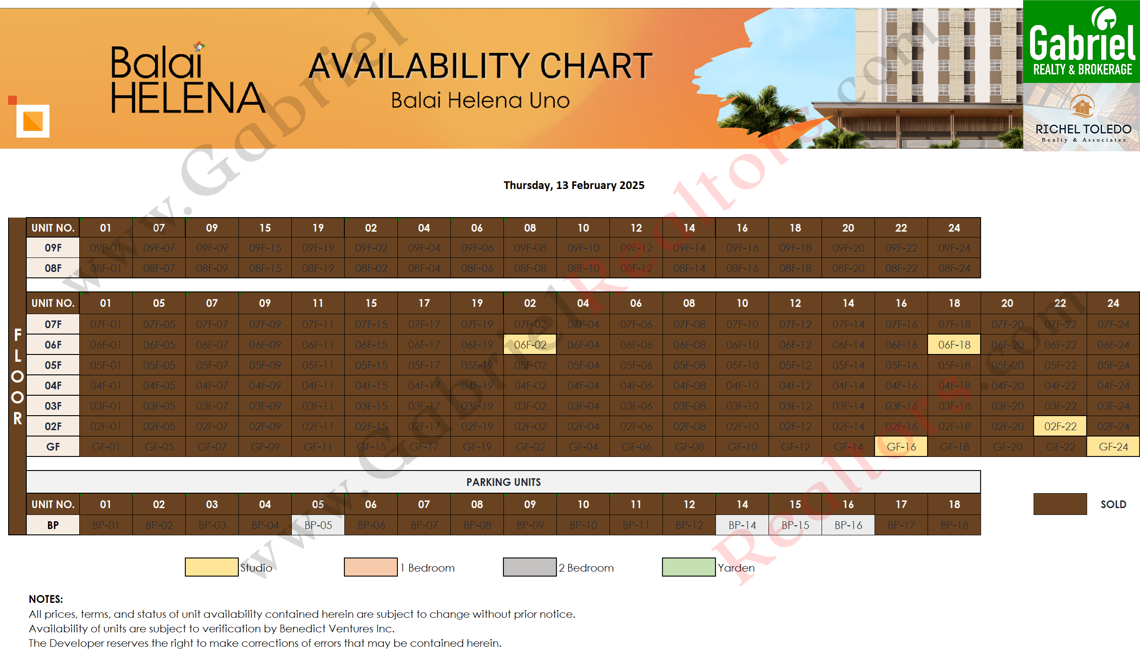Click sold unit 07F-24
This screenshot has width=1140, height=650.
click(1113, 325)
